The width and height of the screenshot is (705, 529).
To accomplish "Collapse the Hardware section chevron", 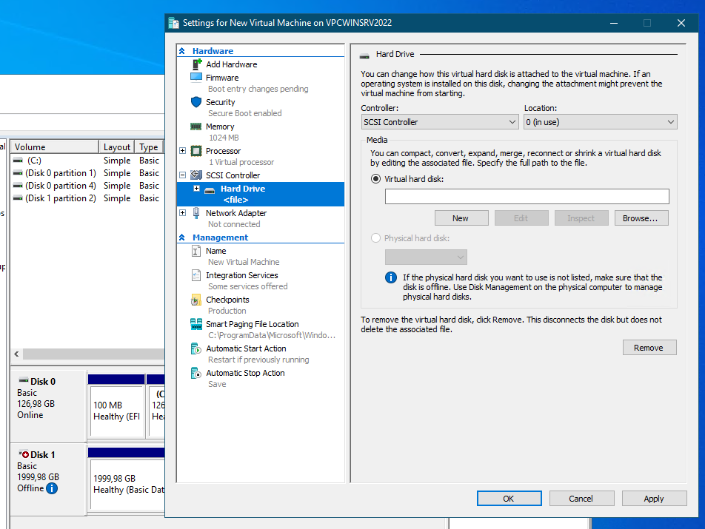I will point(182,51).
